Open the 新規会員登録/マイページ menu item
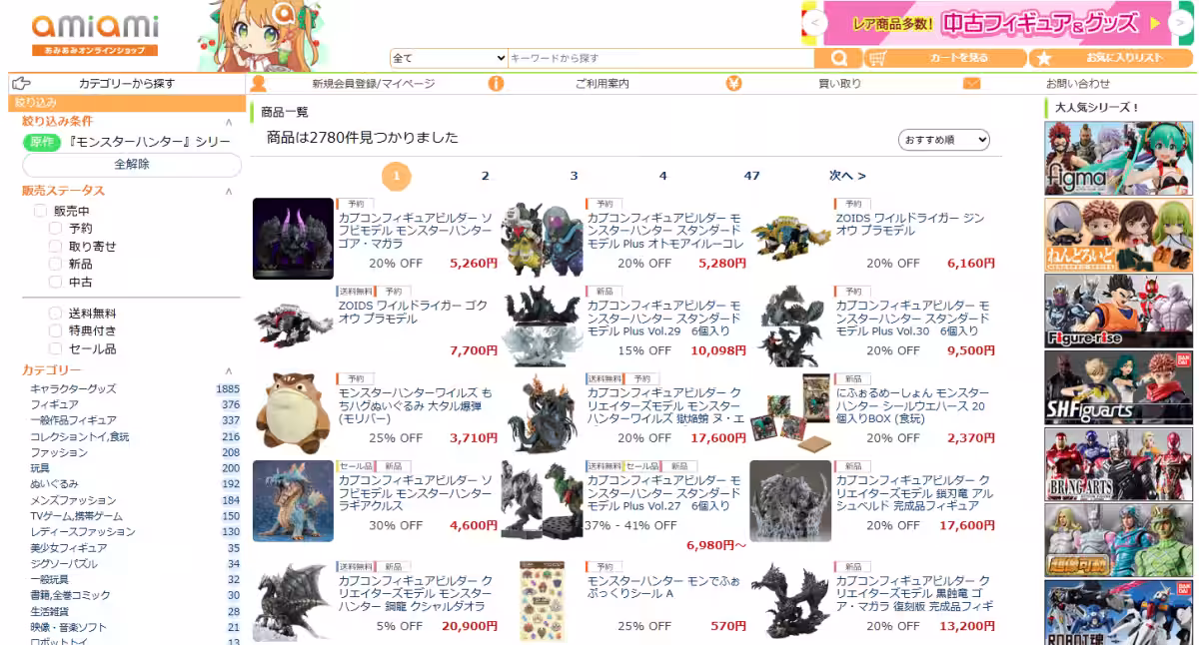The height and width of the screenshot is (645, 1199). [373, 84]
